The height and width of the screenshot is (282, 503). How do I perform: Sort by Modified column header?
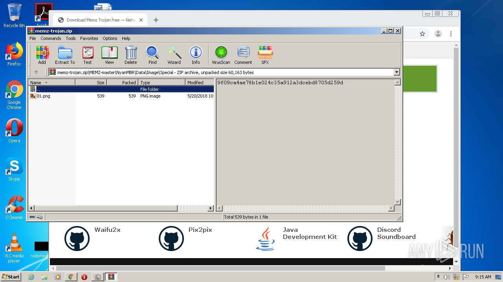tap(200, 82)
